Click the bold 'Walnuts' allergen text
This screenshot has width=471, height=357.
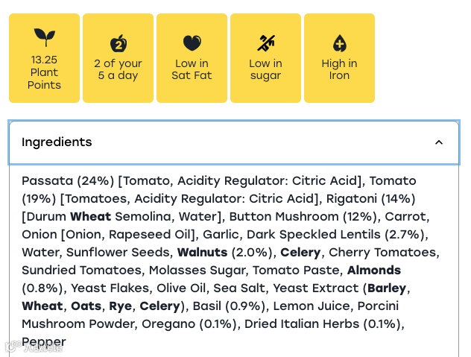click(x=203, y=253)
